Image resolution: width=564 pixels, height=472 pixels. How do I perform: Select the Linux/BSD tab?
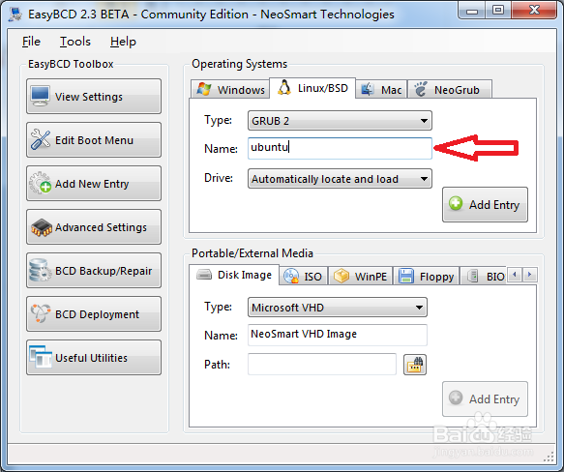(312, 88)
